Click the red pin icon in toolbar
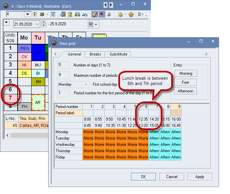The width and height of the screenshot is (230, 194). pyautogui.click(x=102, y=14)
